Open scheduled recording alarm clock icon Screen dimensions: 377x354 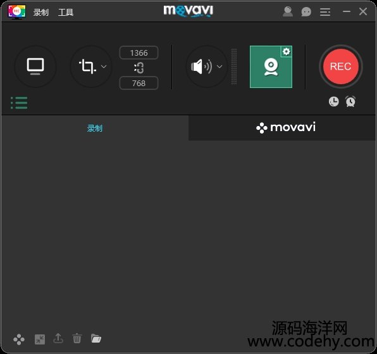(x=350, y=101)
